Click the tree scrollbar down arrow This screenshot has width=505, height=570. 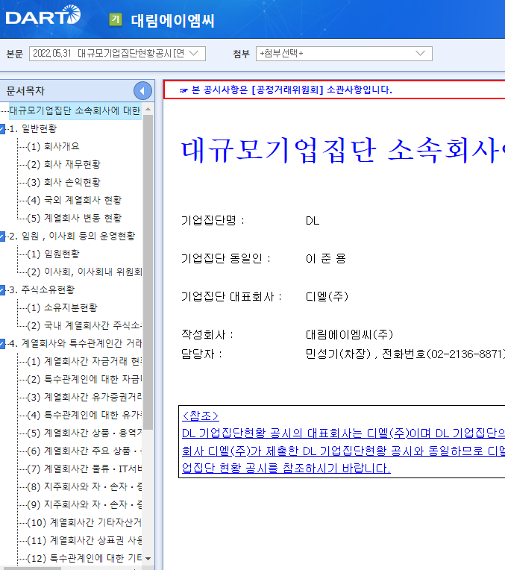tap(148, 558)
